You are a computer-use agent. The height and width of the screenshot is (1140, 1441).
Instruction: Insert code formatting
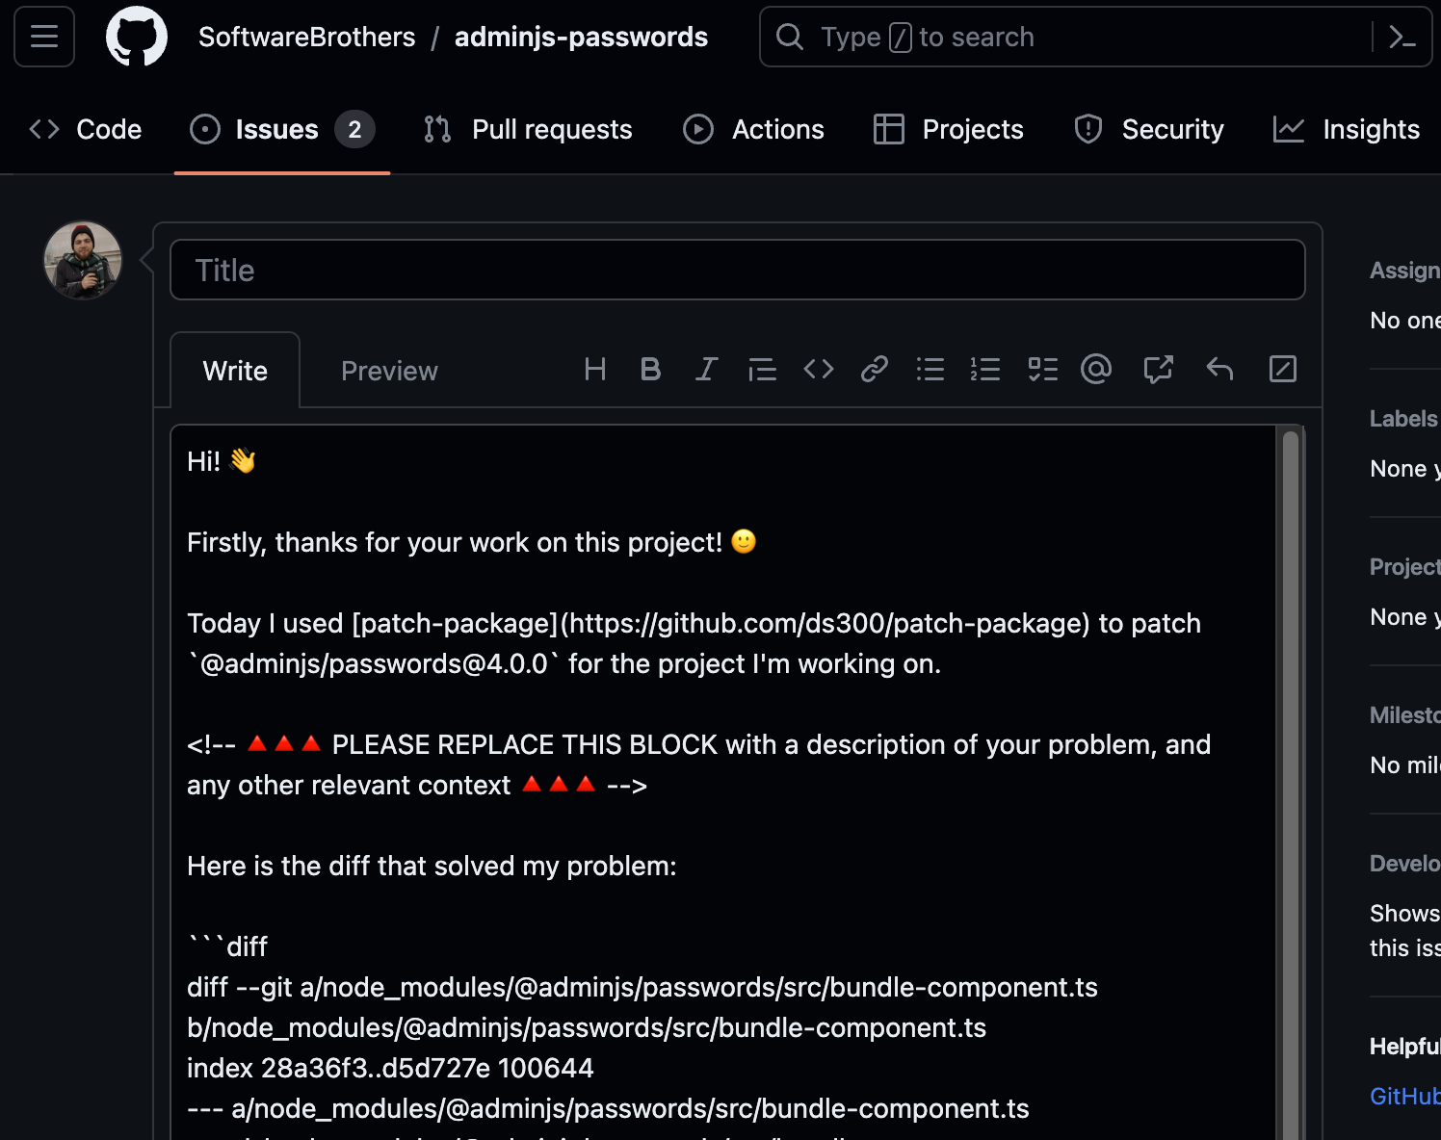[819, 369]
